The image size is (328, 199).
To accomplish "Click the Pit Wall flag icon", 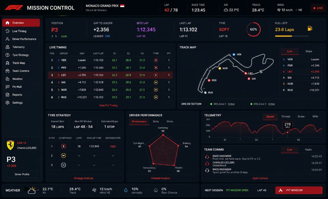I will pos(8,87).
